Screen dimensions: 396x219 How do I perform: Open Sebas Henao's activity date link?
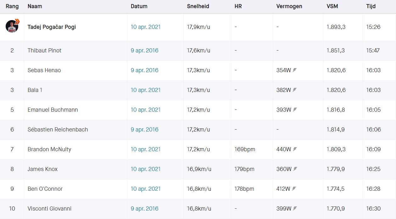[x=144, y=70]
